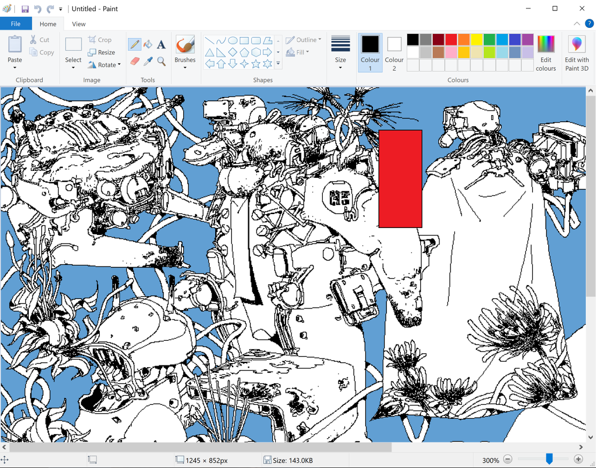
Task: Choose the Curve shape
Action: 221,40
